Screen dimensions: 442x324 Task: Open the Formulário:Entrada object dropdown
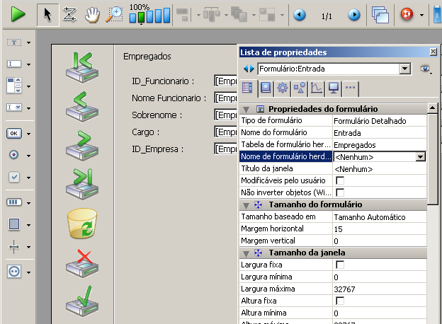(x=404, y=69)
